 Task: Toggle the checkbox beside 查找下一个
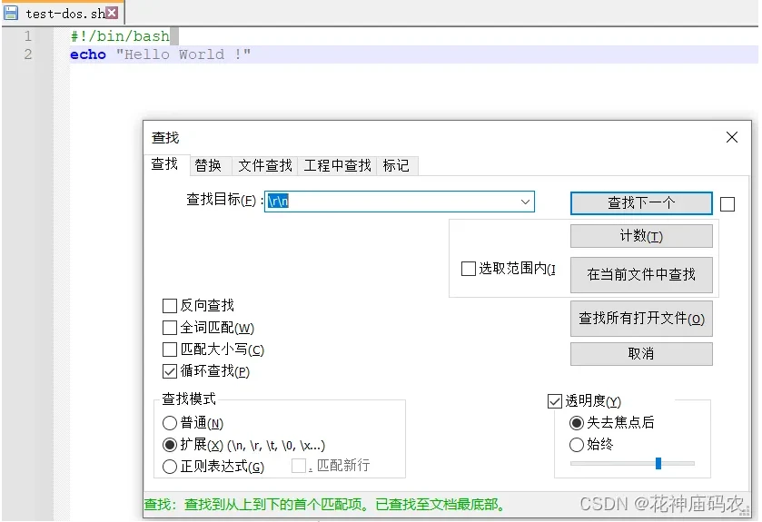tap(727, 204)
